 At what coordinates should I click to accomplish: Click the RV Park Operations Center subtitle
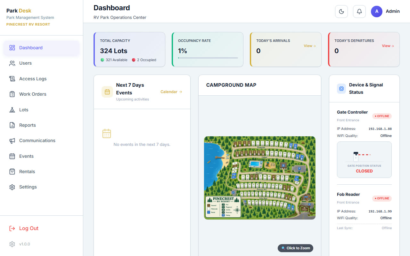tap(120, 18)
